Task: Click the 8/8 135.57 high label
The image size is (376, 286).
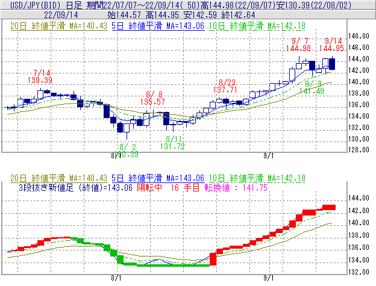Action: (x=153, y=98)
